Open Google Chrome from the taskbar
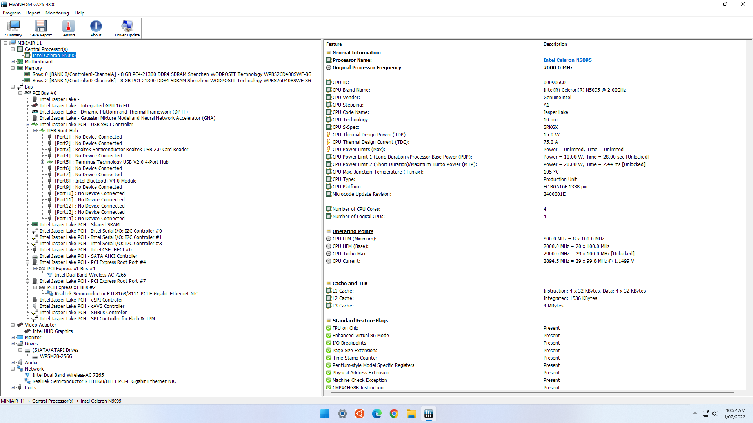753x423 pixels. coord(394,414)
